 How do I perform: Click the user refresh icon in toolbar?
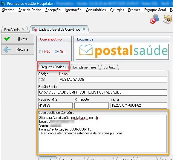click(x=154, y=19)
